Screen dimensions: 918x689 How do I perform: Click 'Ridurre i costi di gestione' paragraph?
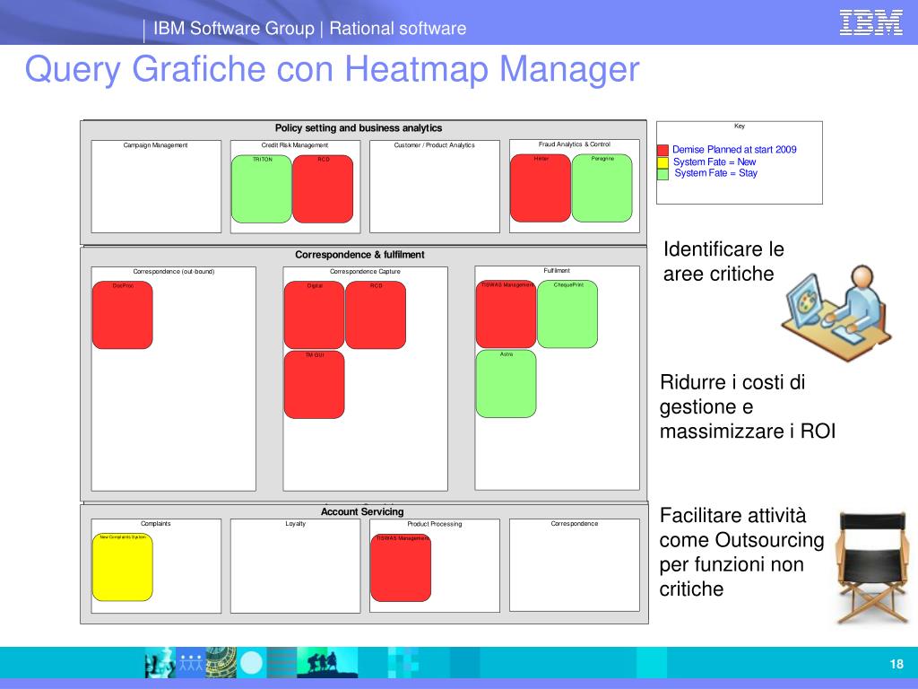[x=748, y=406]
